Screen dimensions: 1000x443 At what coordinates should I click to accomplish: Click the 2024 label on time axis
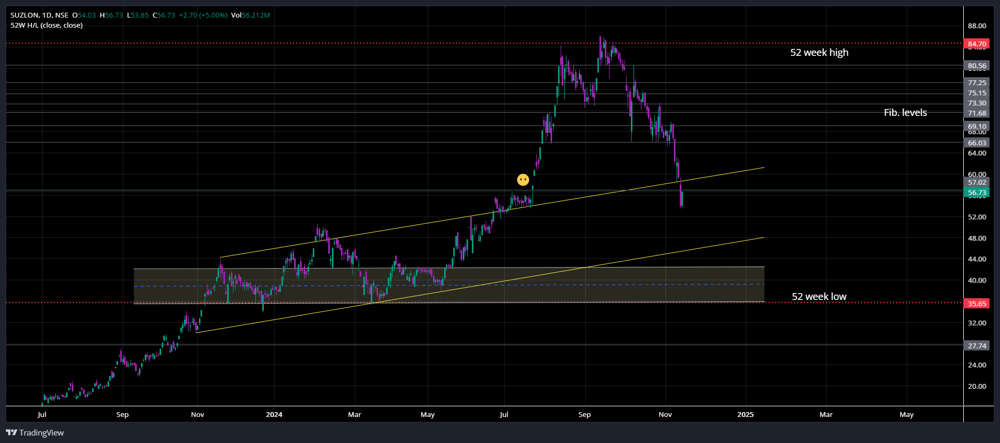click(x=274, y=414)
